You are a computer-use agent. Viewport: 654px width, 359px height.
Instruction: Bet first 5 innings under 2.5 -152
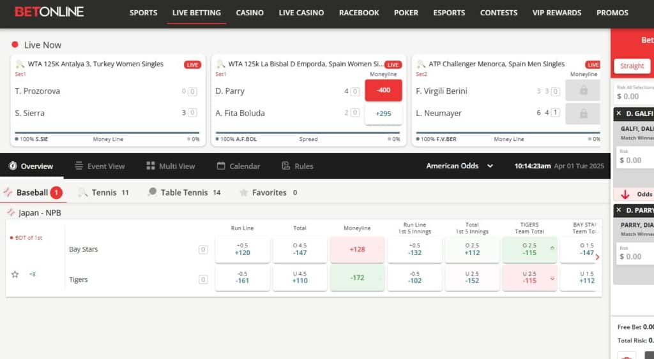tap(472, 278)
